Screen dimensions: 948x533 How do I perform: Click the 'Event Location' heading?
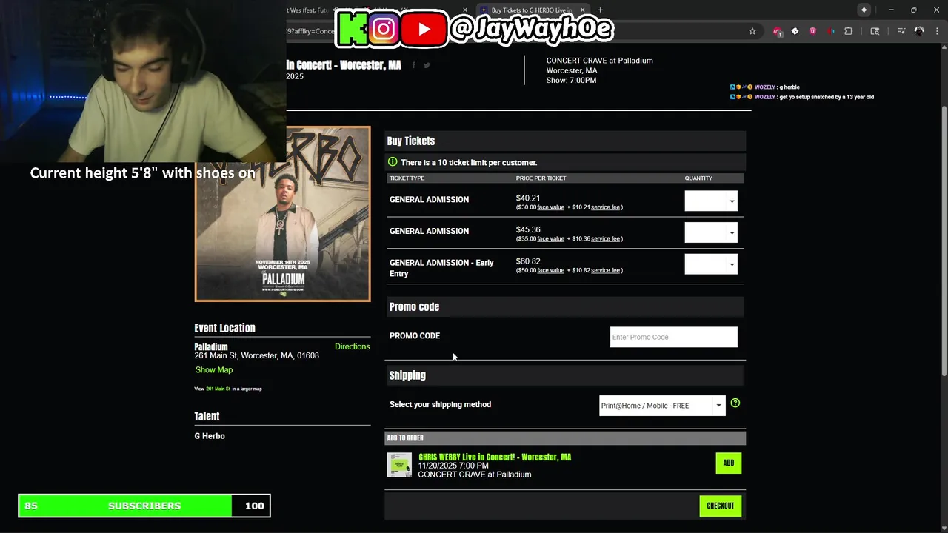pos(224,328)
